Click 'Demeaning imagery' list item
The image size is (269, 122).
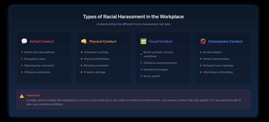pos(163,70)
